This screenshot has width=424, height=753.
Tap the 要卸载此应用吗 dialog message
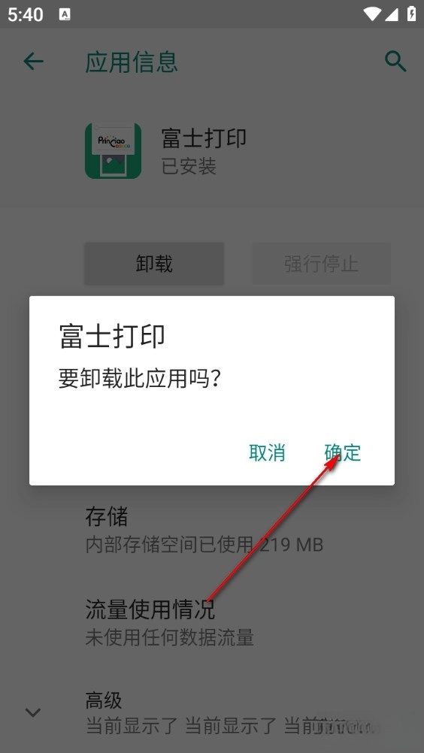coord(140,379)
